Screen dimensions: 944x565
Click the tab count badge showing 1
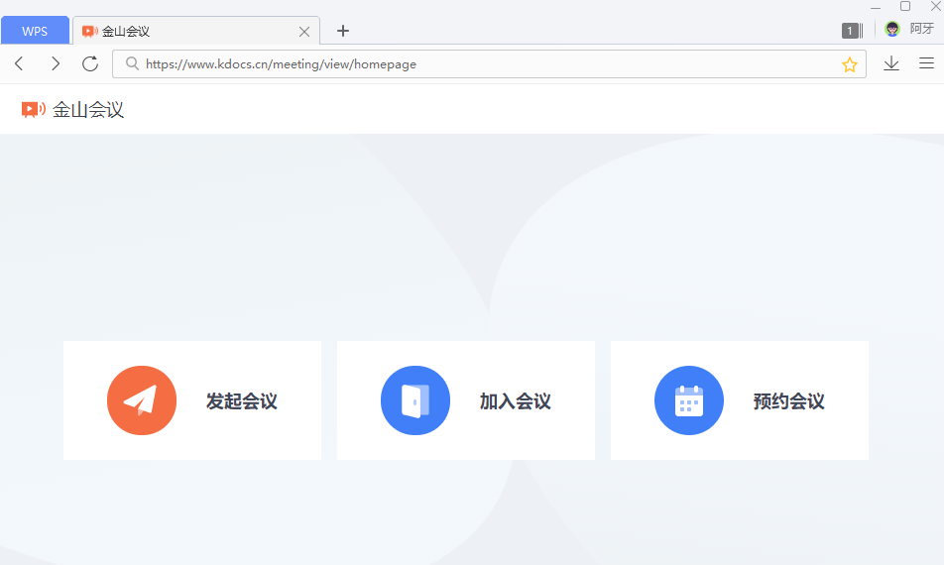pos(850,31)
